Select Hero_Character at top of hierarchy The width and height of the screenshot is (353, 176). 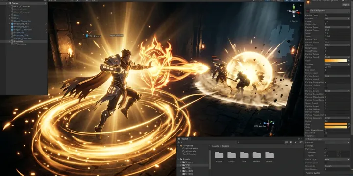22,6
